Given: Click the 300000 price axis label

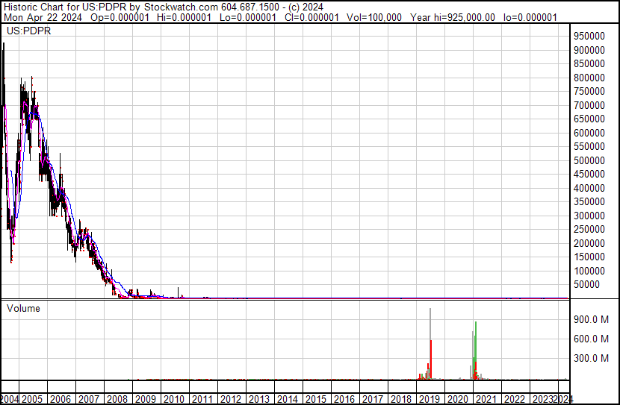Looking at the screenshot, I should [589, 216].
